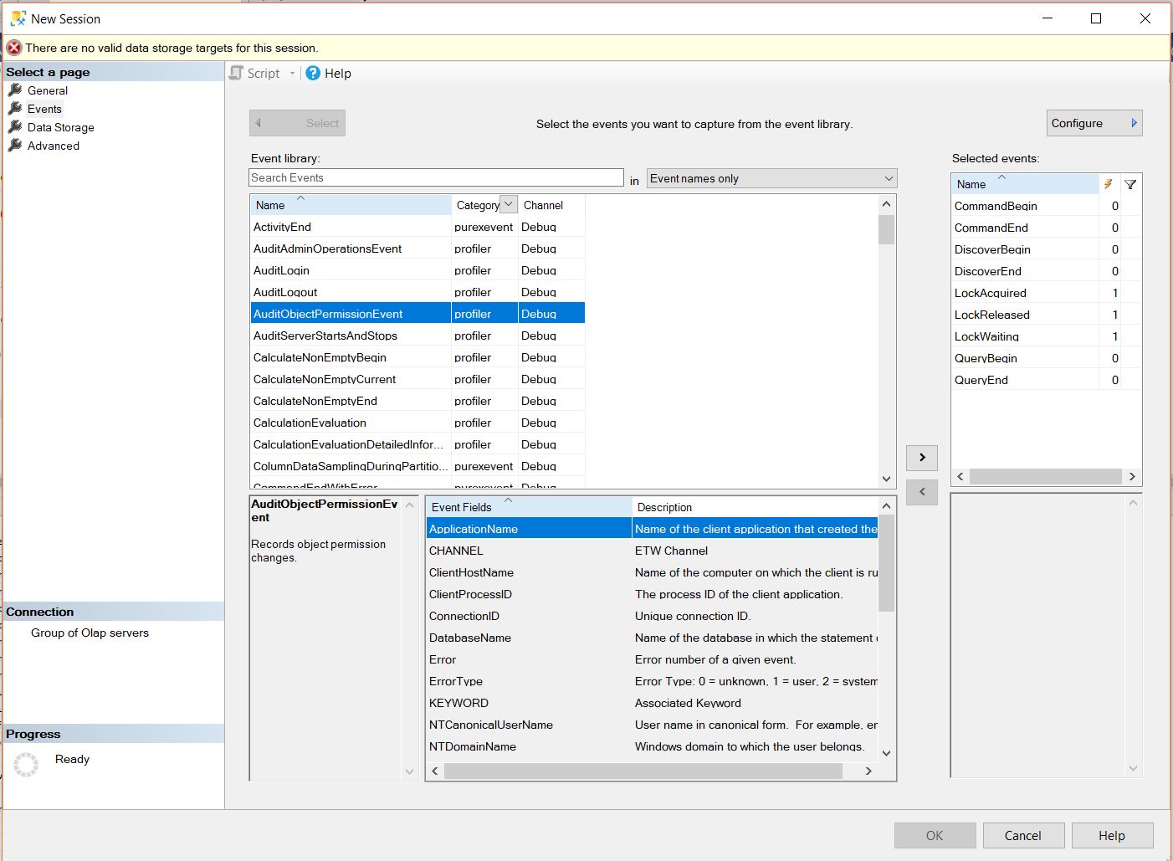Click the Configure button
This screenshot has height=861, width=1173.
(1094, 123)
